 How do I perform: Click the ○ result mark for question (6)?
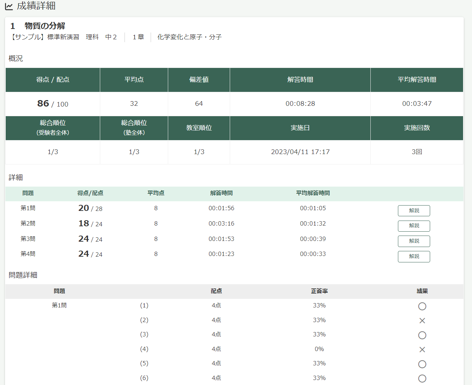tap(422, 378)
